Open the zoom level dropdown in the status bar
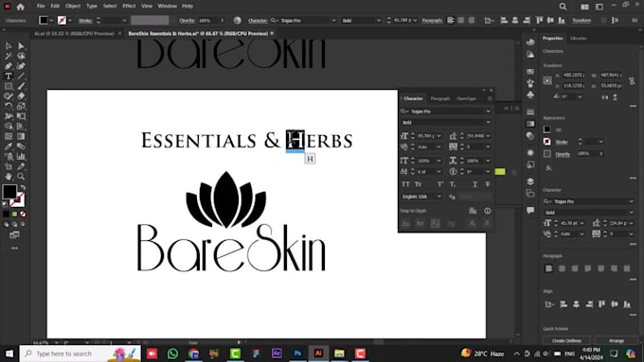 tap(56, 342)
